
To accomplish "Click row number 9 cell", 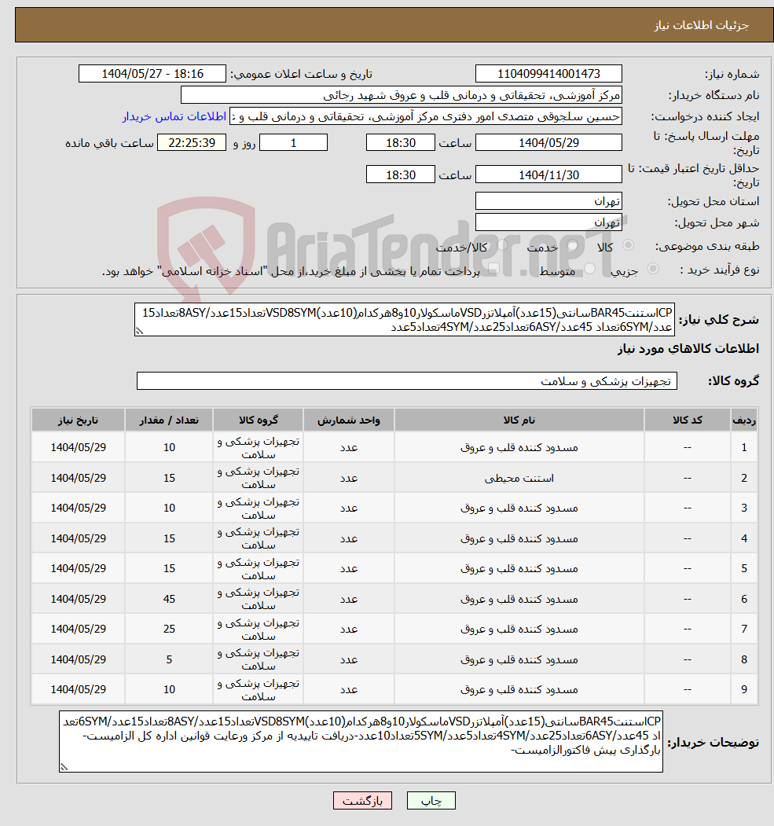I will 744,689.
